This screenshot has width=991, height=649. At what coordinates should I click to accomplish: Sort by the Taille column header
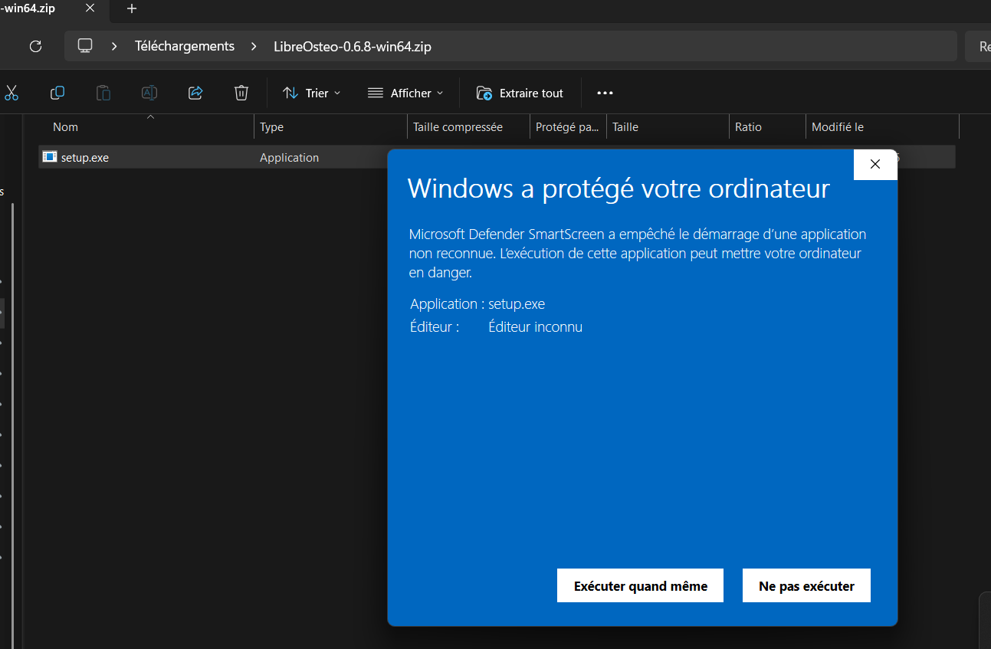pyautogui.click(x=668, y=126)
